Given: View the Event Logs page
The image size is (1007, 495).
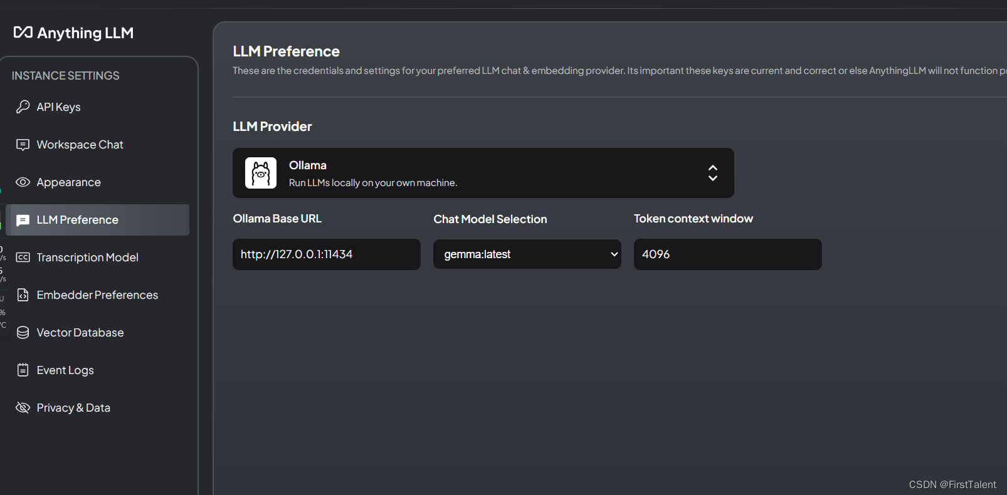Looking at the screenshot, I should (97, 370).
